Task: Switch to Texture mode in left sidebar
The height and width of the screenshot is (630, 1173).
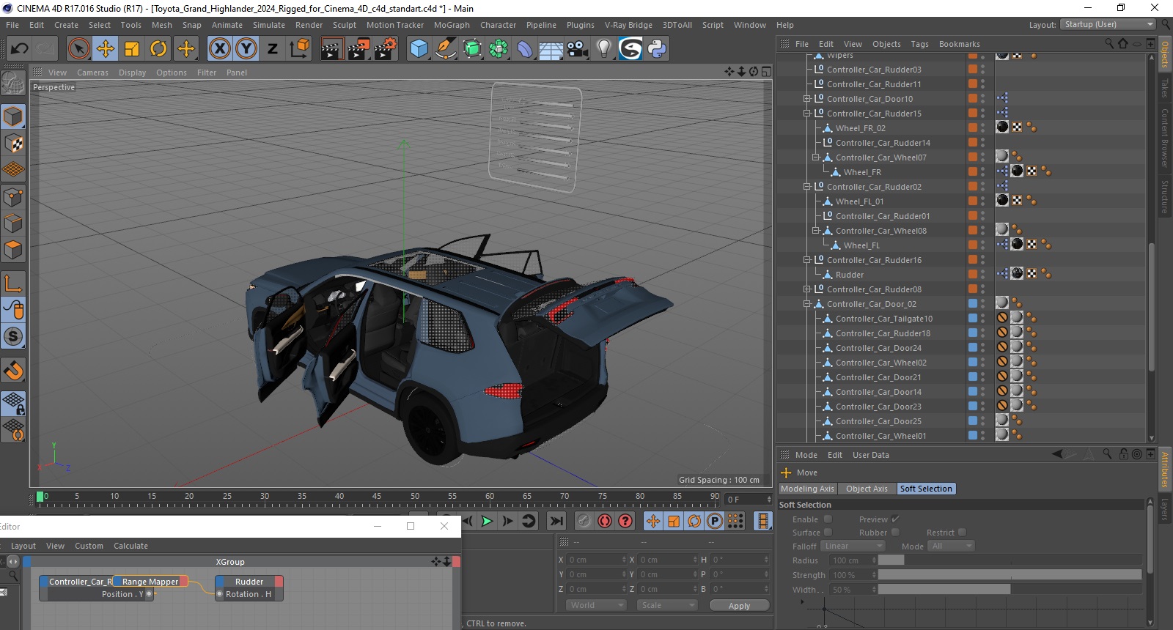Action: point(13,143)
